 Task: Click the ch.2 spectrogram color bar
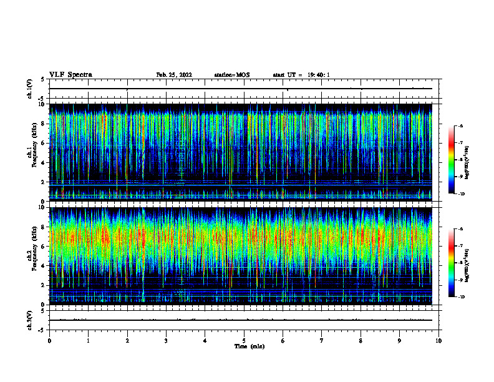pyautogui.click(x=452, y=263)
